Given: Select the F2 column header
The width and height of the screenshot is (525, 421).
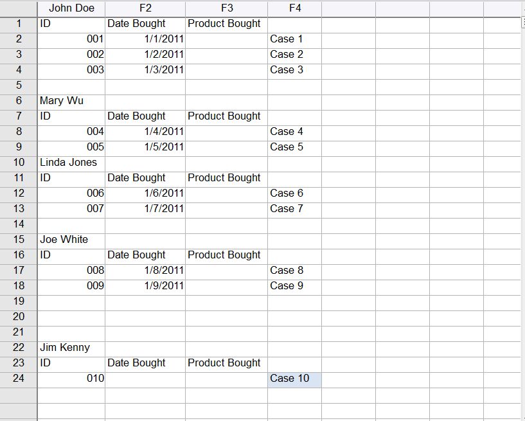Looking at the screenshot, I should click(x=145, y=8).
